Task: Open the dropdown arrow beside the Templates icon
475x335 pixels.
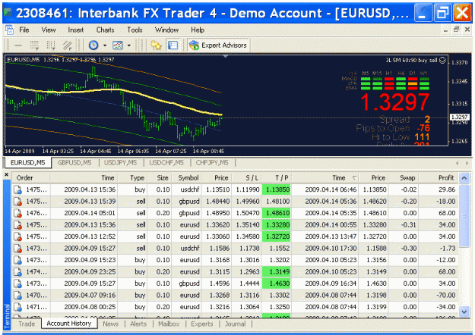Action: 129,45
